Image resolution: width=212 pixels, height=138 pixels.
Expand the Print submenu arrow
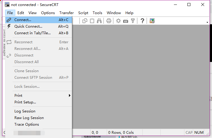click(x=70, y=95)
